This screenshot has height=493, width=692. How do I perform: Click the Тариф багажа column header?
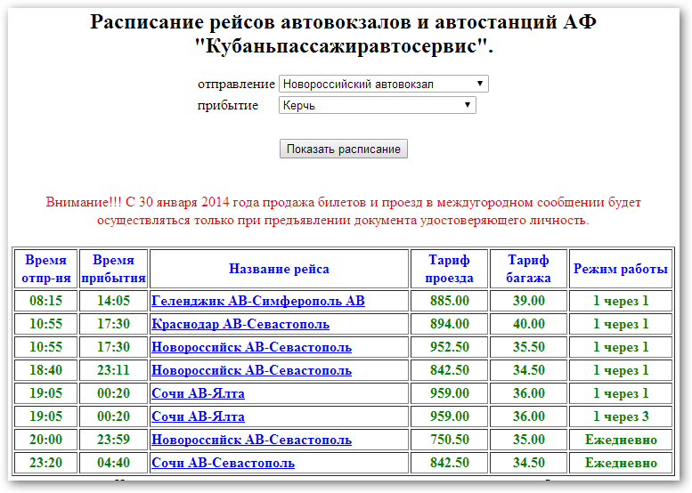[528, 269]
